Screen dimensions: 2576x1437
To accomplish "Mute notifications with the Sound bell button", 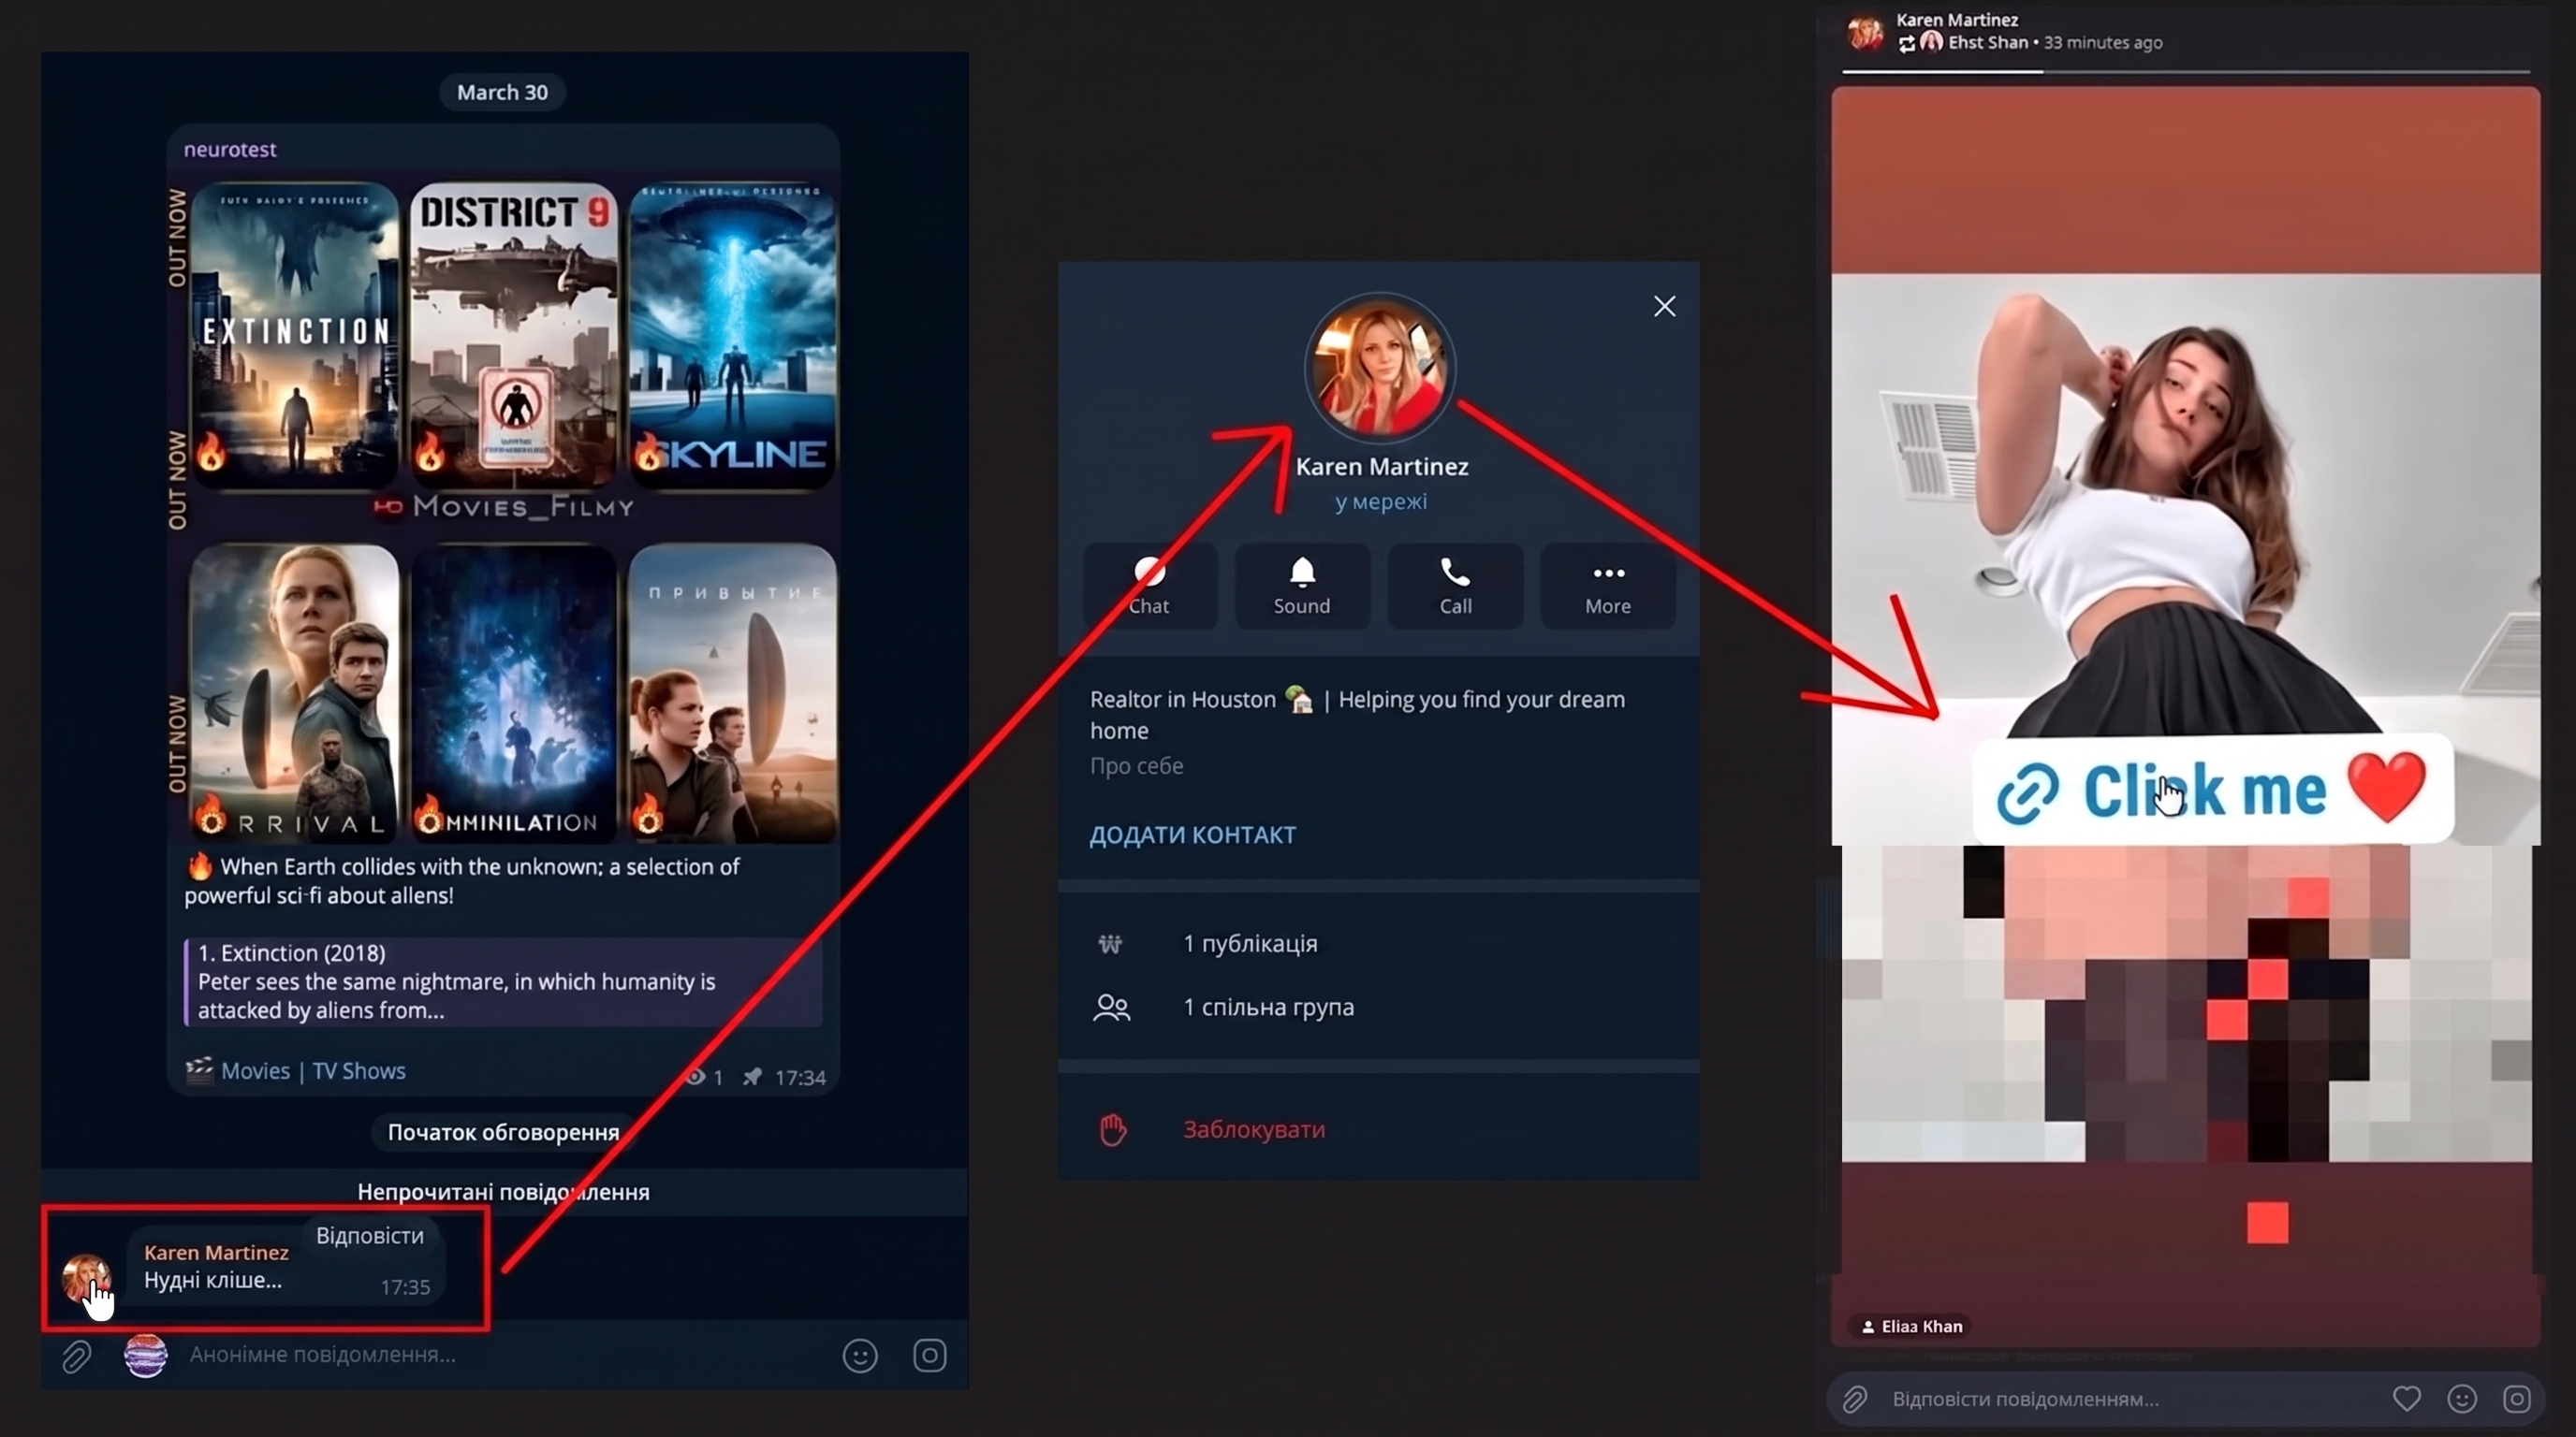I will (1302, 587).
